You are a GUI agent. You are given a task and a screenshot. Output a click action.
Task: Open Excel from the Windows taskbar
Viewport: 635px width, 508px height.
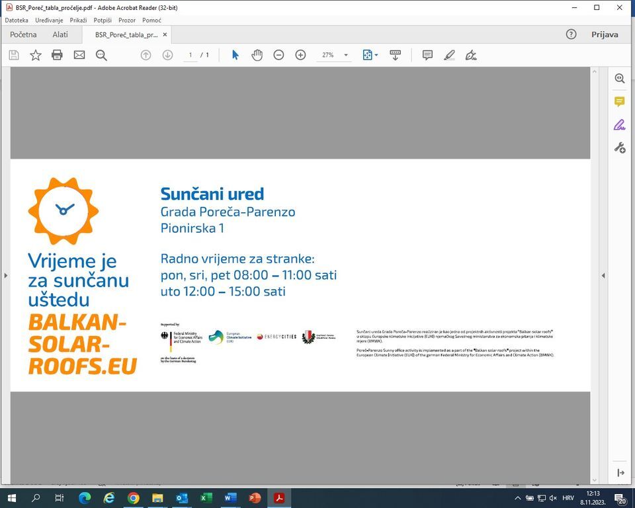(206, 498)
